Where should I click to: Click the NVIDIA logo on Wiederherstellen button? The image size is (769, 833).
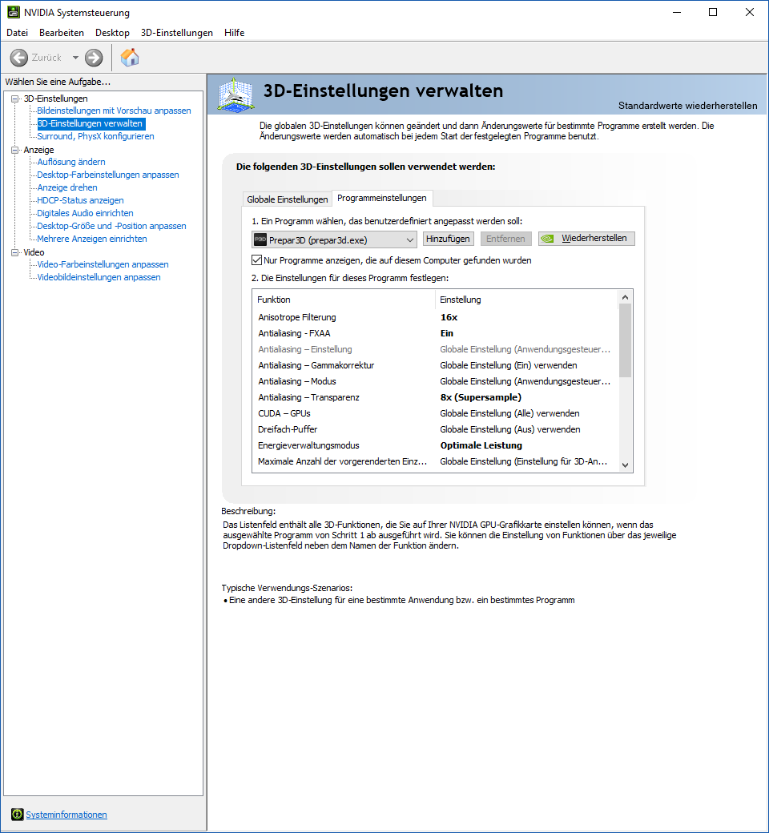point(548,239)
